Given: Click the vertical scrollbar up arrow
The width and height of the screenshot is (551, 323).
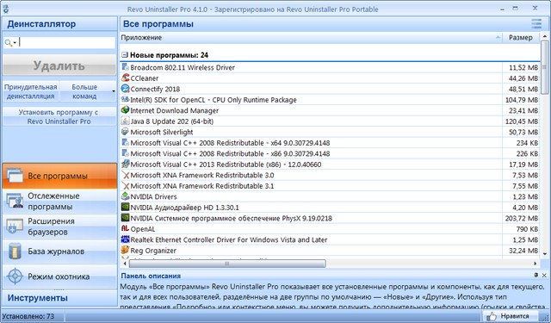Looking at the screenshot, I should 545,36.
